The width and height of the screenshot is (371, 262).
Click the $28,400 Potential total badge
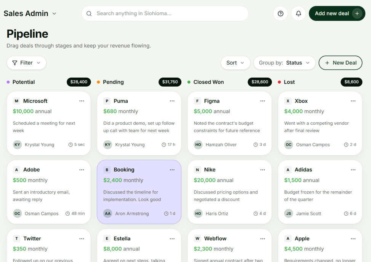pos(79,82)
